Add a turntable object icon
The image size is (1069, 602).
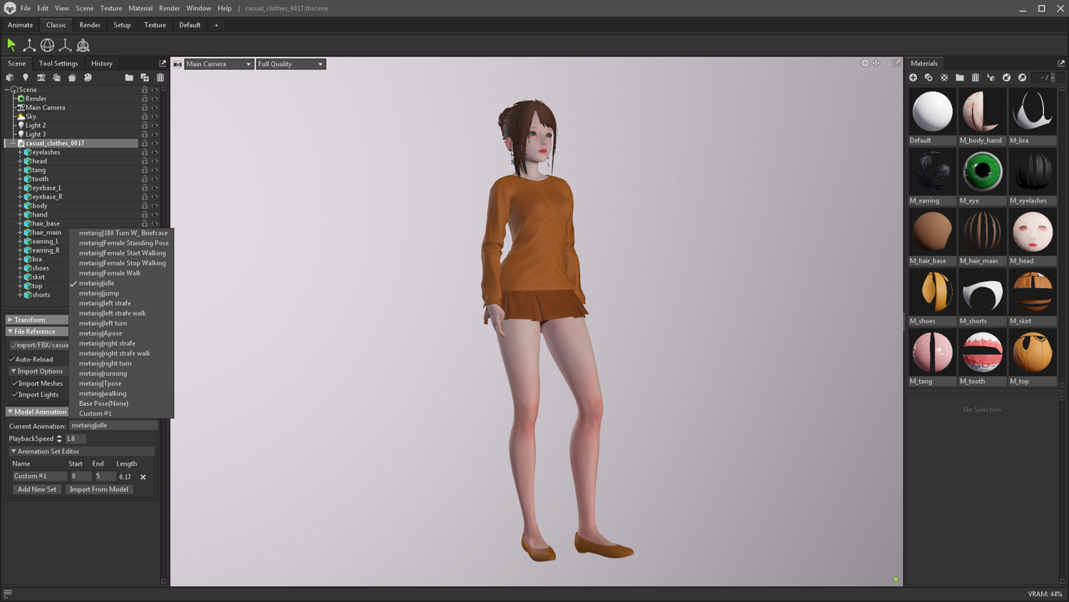[72, 78]
